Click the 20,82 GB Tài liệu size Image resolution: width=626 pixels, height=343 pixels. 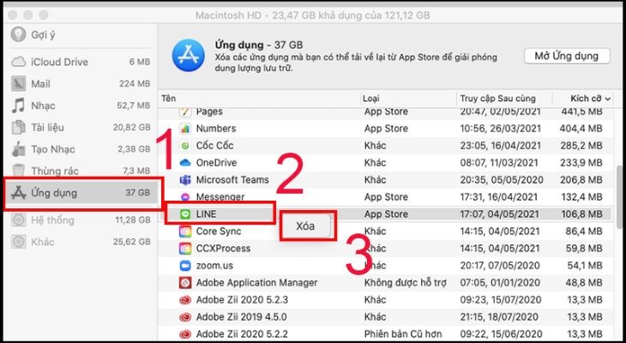(x=131, y=128)
